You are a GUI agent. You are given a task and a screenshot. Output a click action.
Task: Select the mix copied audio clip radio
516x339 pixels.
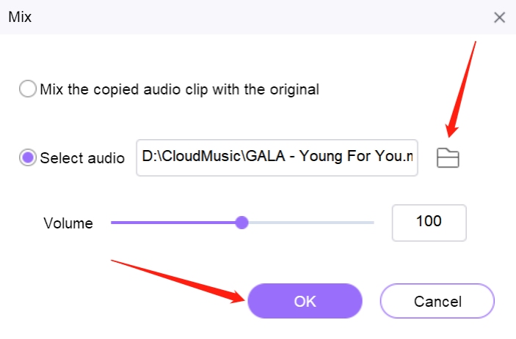[28, 89]
